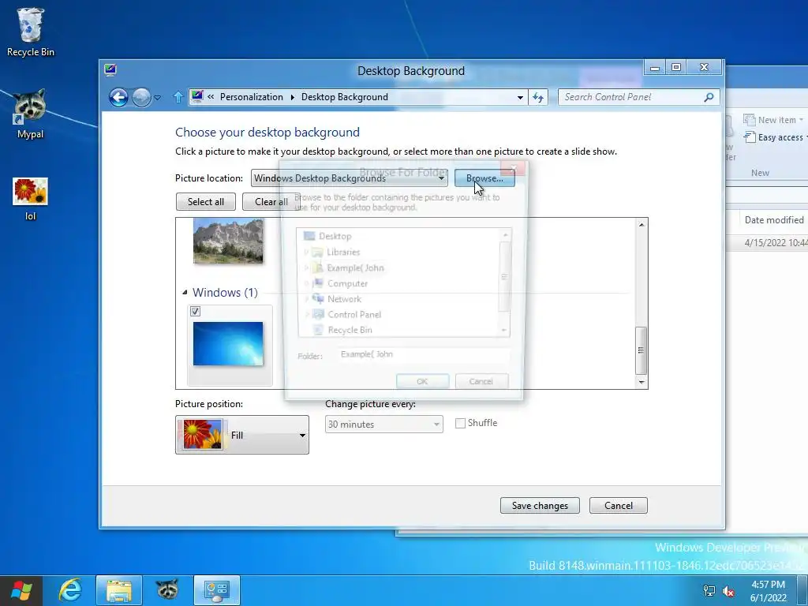Open the Start button
This screenshot has height=606, width=808.
pos(21,590)
